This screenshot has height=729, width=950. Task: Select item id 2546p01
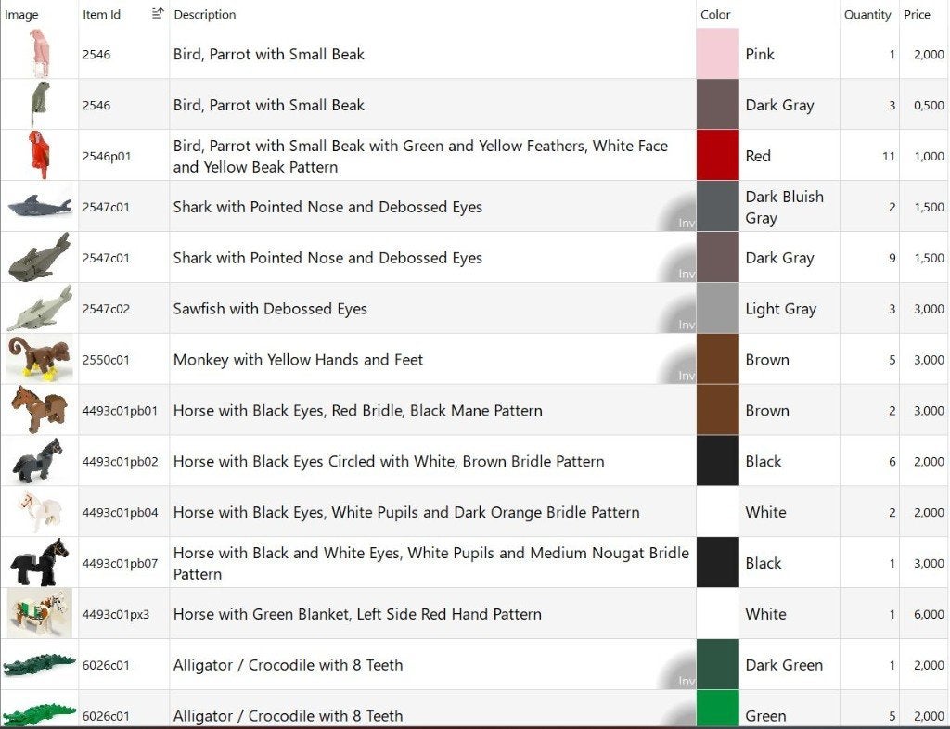tap(107, 156)
